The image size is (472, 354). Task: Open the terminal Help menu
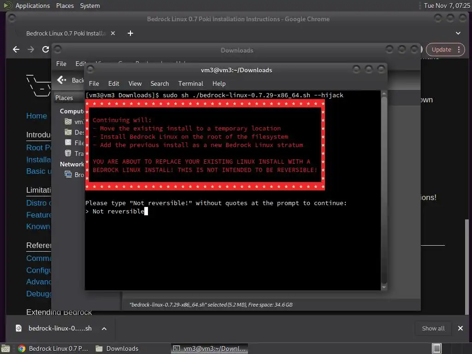pos(219,83)
